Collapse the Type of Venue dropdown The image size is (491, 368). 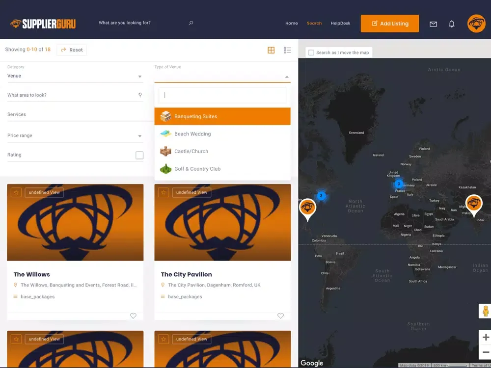287,77
